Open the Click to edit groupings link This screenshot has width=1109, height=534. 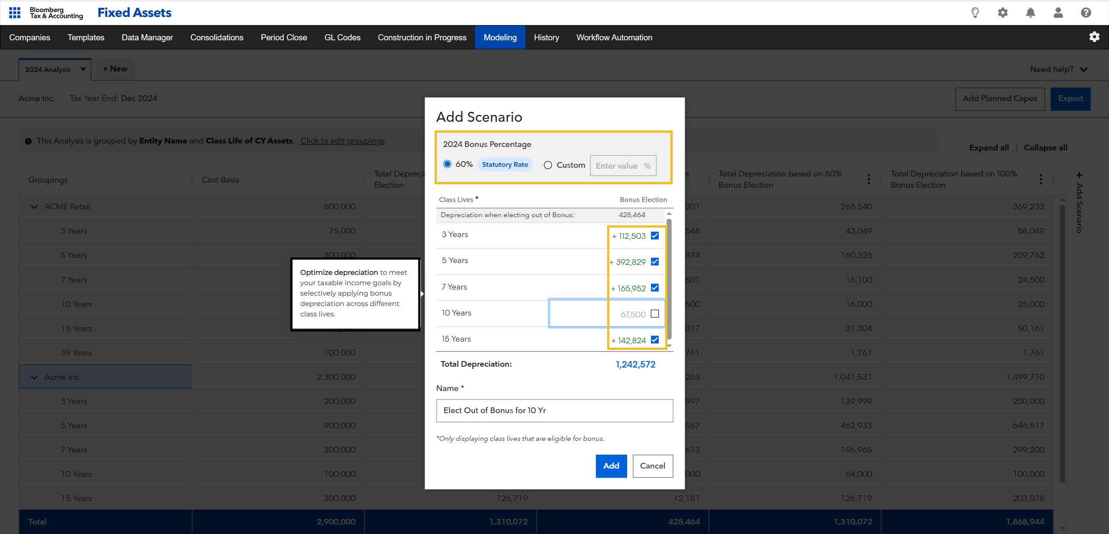coord(342,141)
